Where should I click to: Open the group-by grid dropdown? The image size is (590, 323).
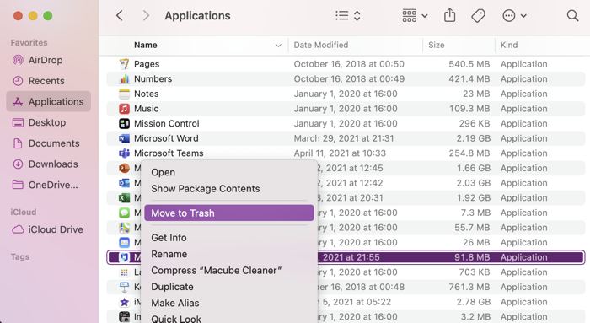415,16
